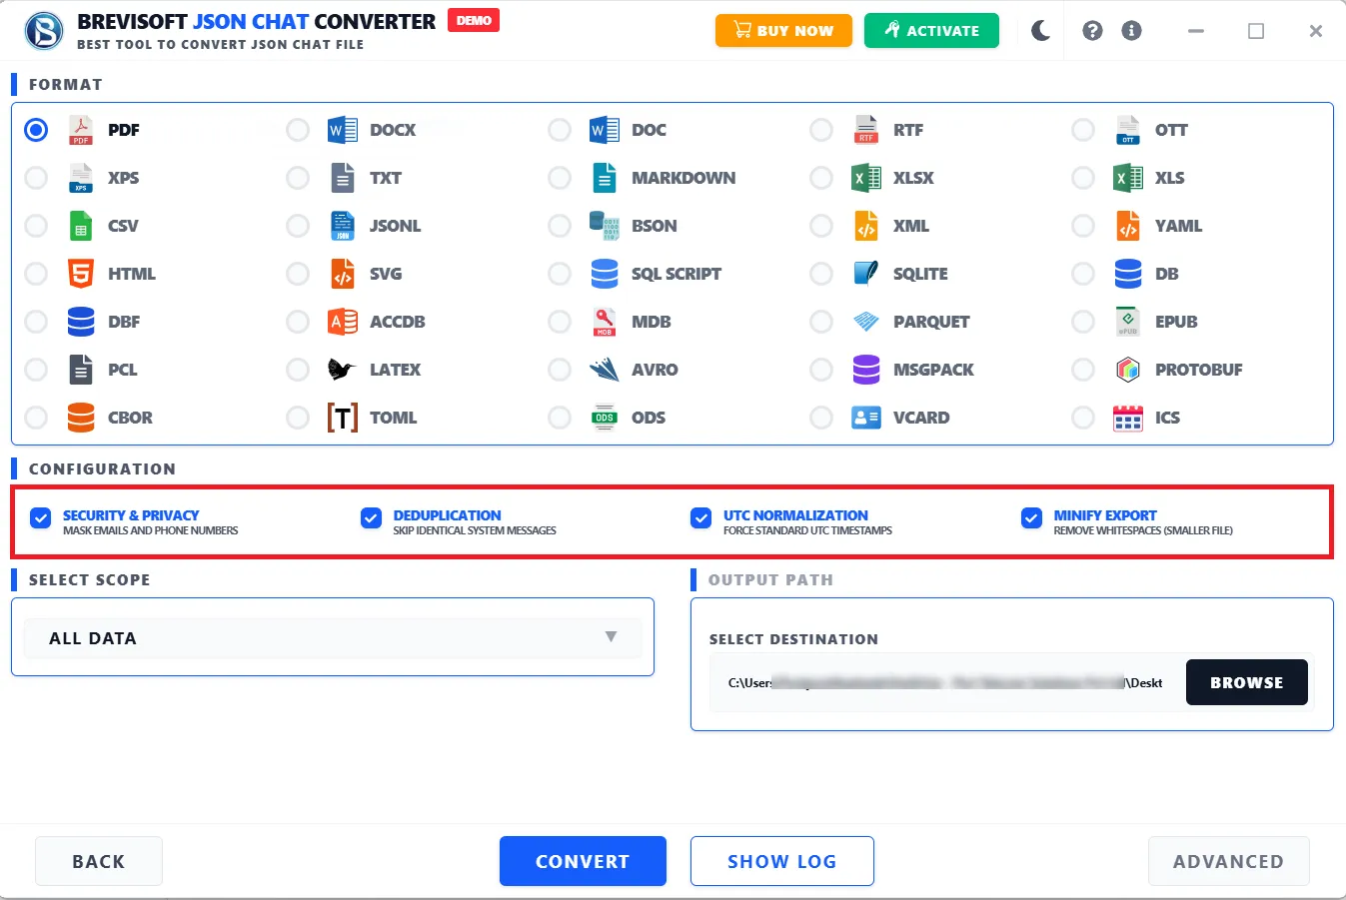This screenshot has height=900, width=1346.
Task: Click the Brevisoft logo icon
Action: click(44, 31)
